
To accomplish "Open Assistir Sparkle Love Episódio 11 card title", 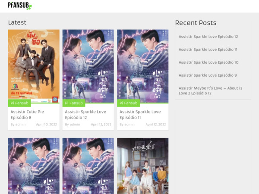I will click(140, 115).
